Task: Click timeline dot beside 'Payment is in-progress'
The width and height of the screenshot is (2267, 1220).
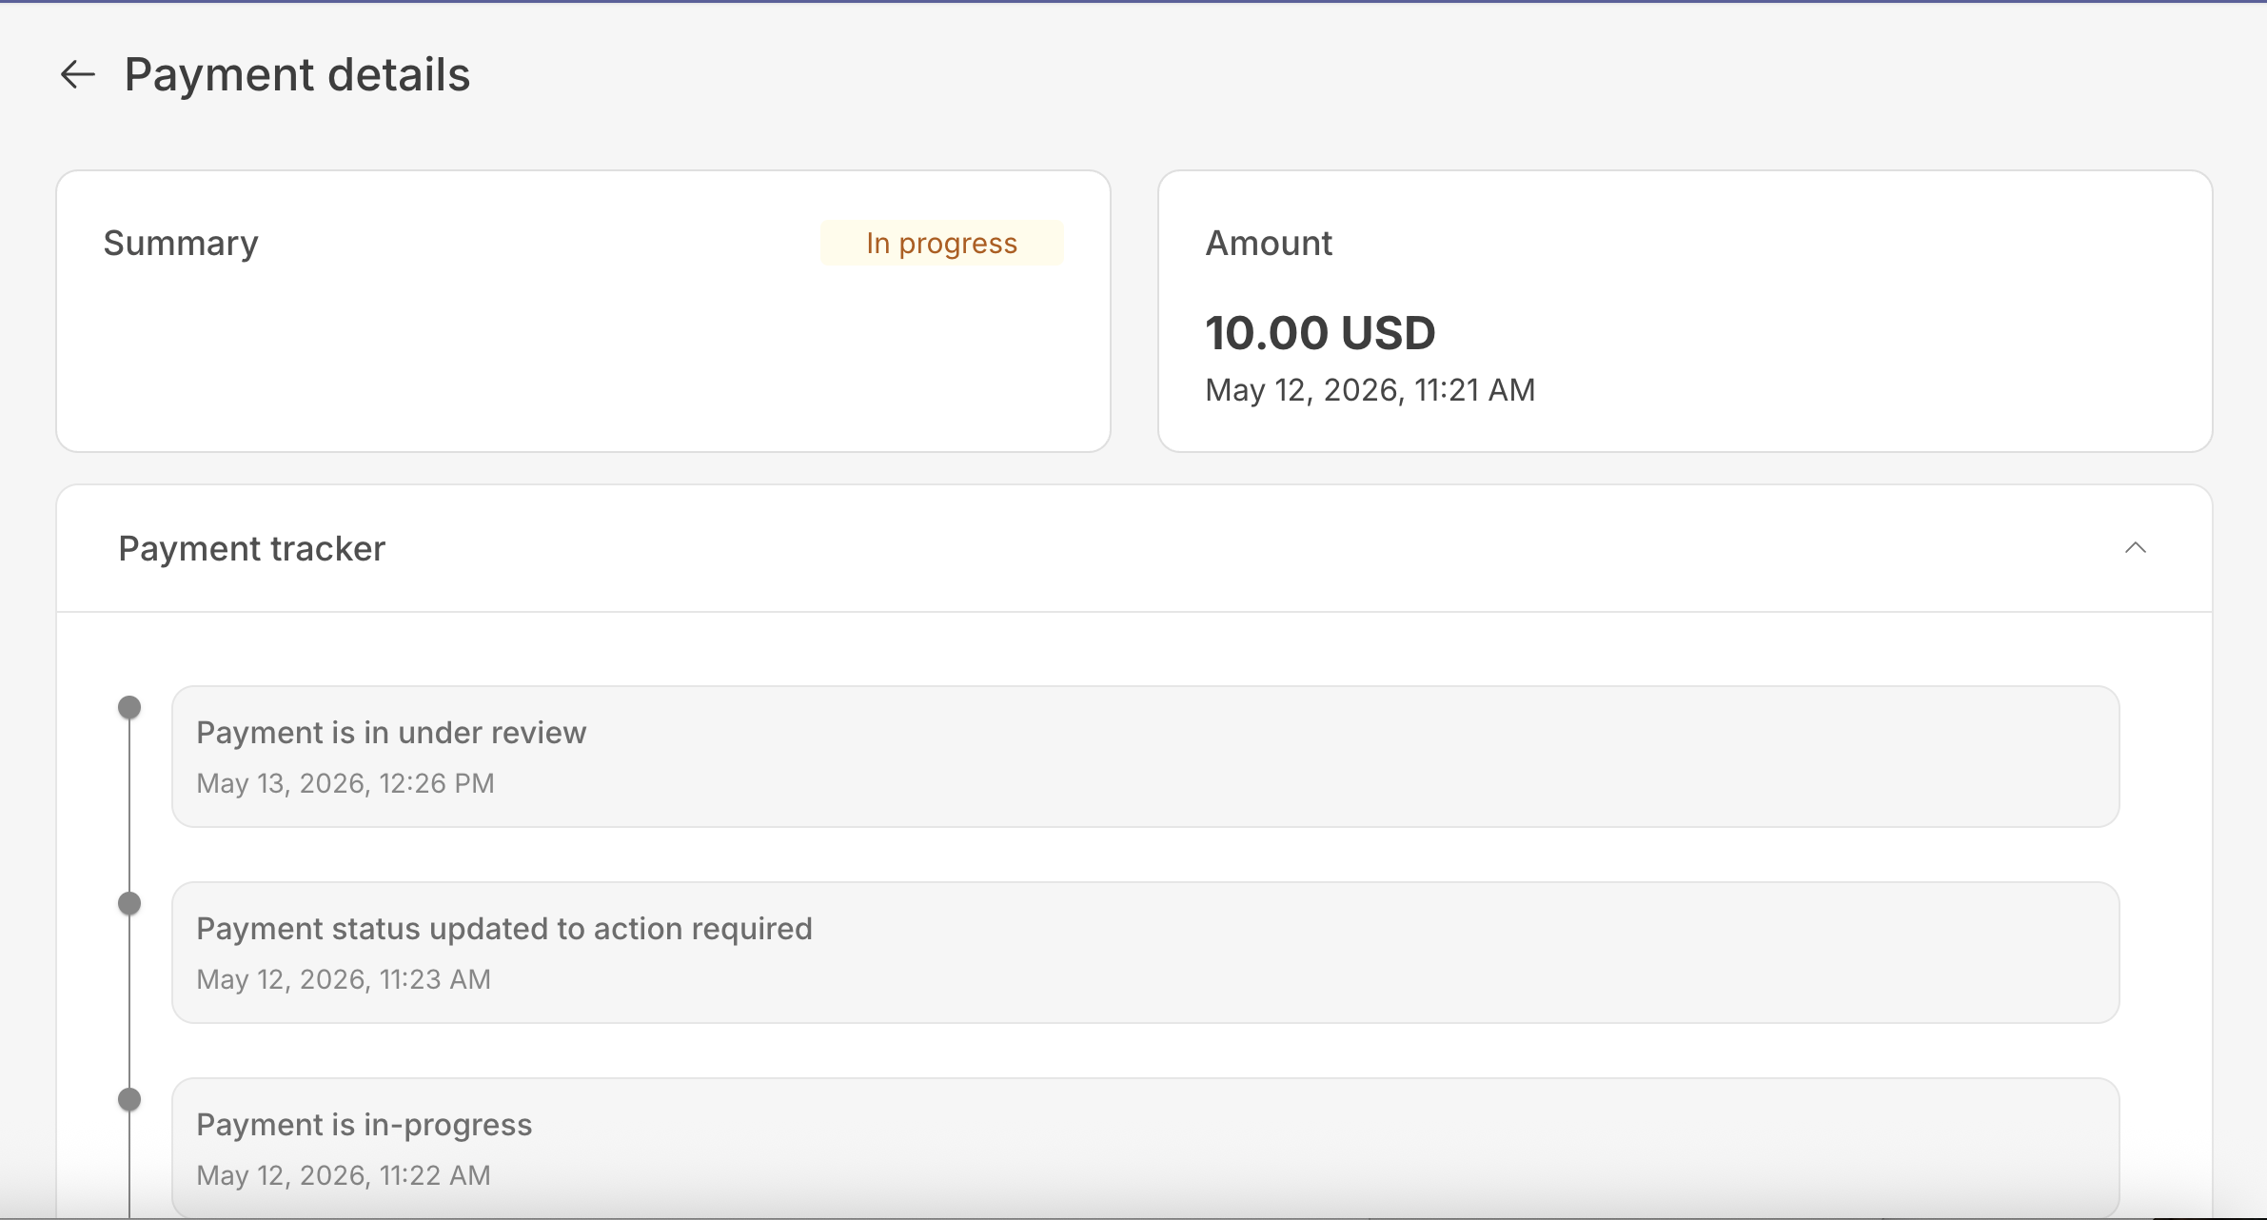Action: point(129,1099)
